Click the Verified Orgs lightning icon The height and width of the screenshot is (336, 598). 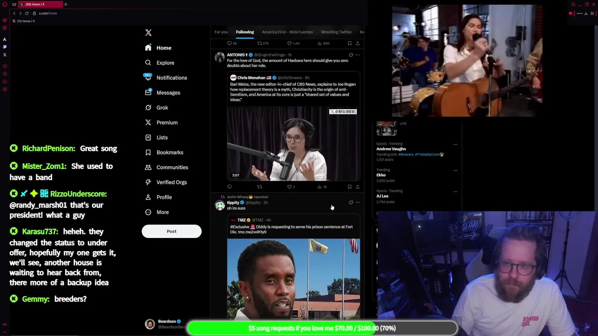click(x=148, y=182)
